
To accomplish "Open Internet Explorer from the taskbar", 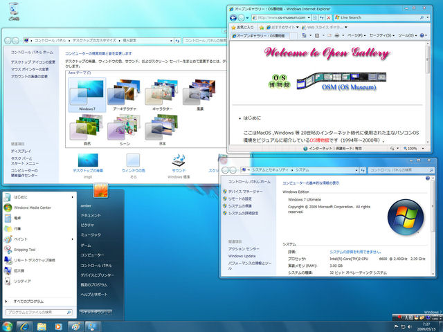I will [x=24, y=326].
